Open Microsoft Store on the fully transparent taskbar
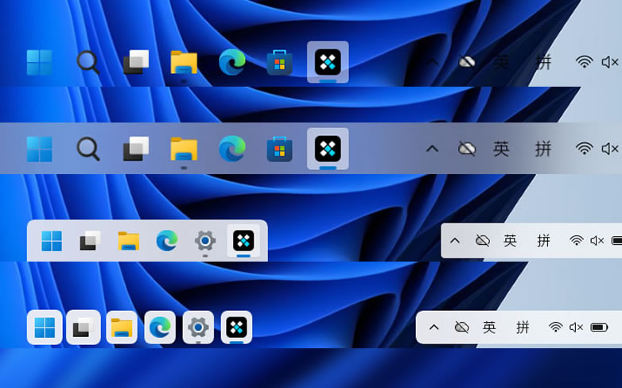The image size is (622, 388). pyautogui.click(x=280, y=63)
